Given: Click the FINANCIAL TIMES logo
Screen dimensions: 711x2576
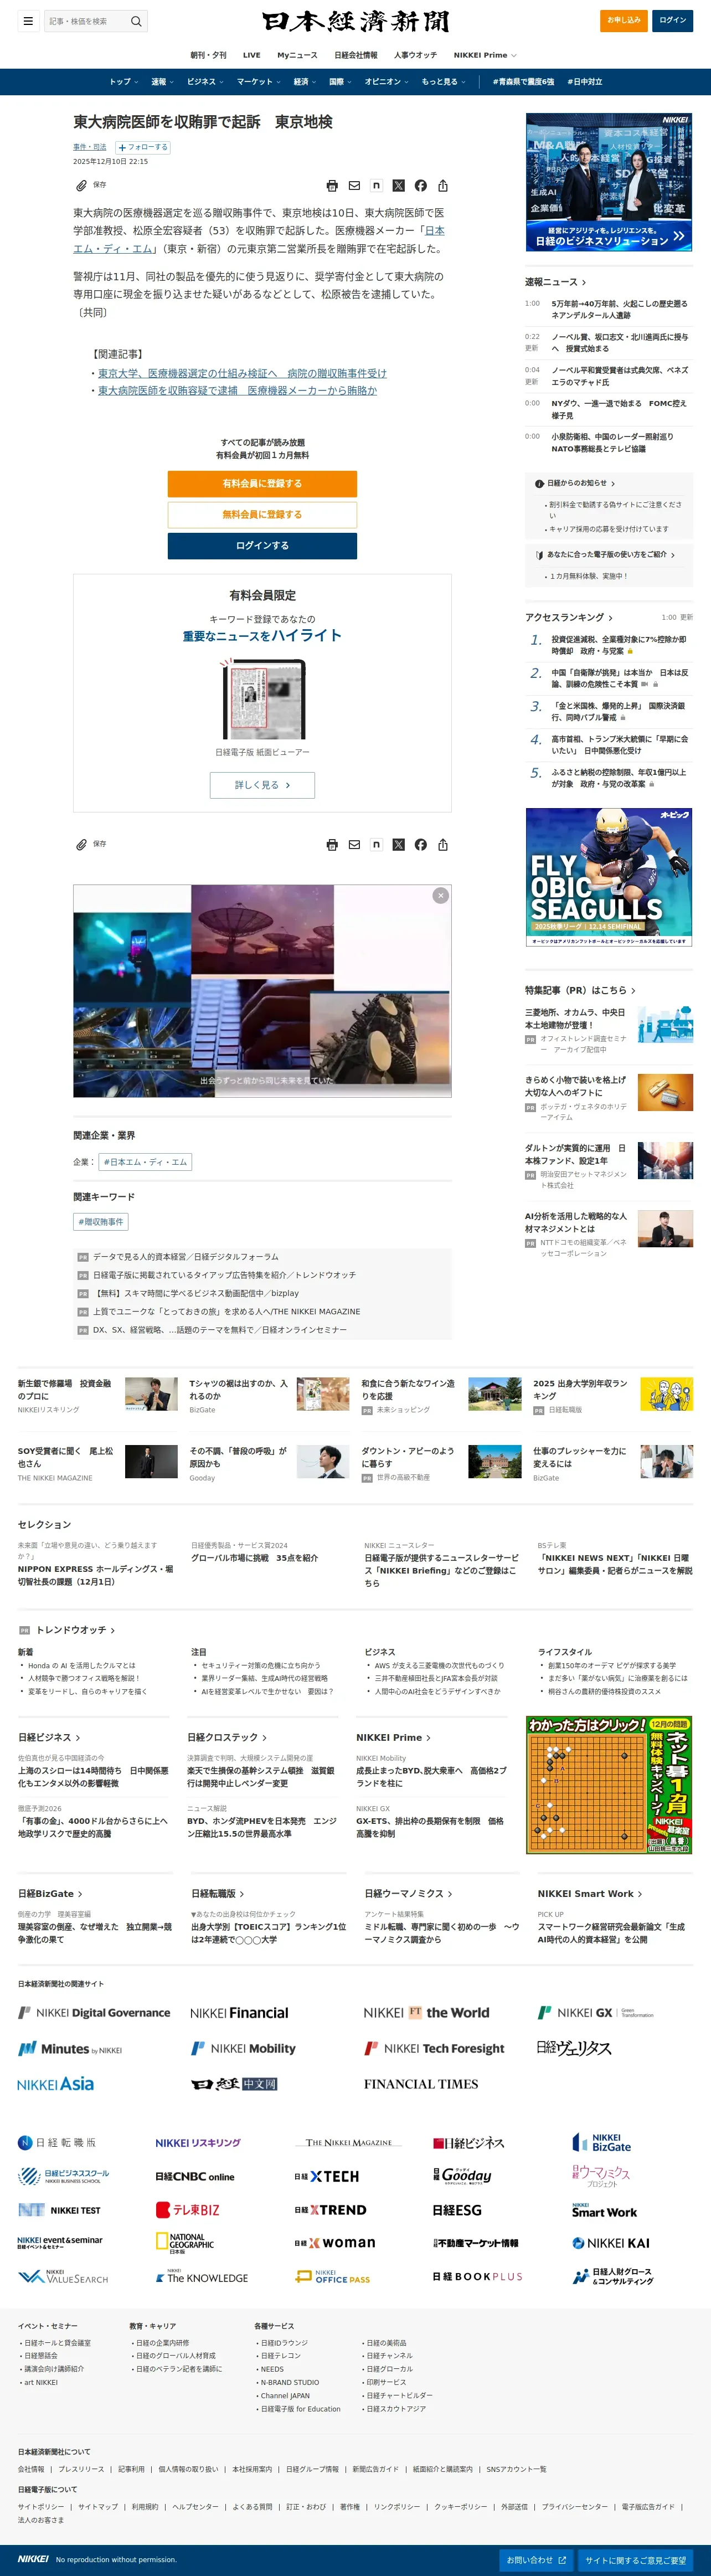Looking at the screenshot, I should (x=421, y=2084).
